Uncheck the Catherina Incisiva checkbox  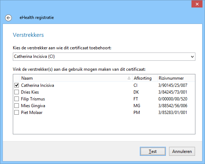click(16, 85)
